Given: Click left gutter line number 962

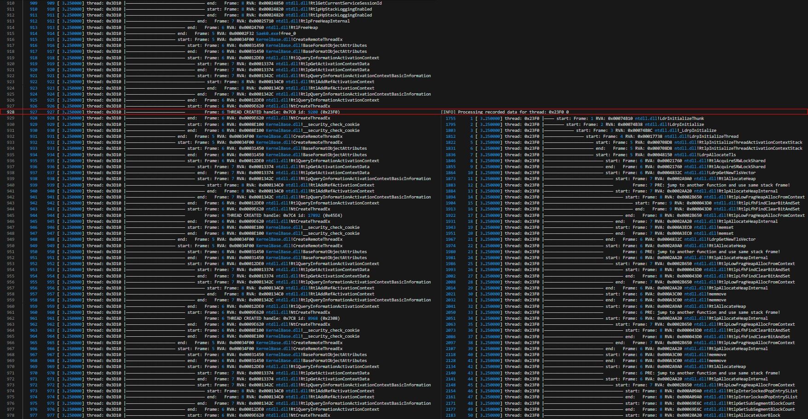Looking at the screenshot, I should pyautogui.click(x=10, y=318).
